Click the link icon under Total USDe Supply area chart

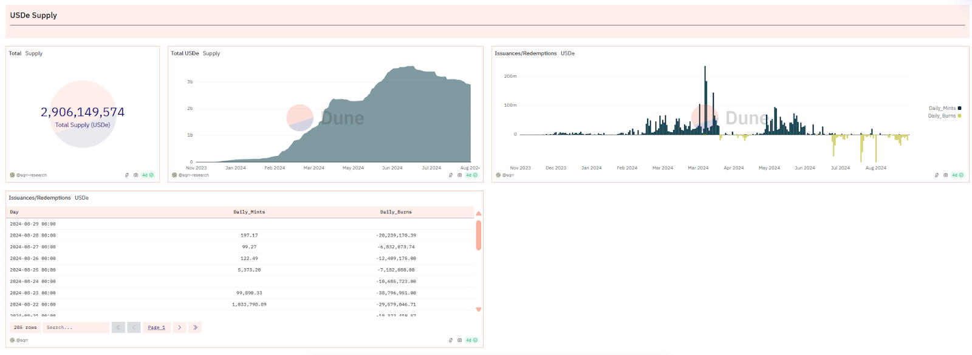click(x=451, y=175)
